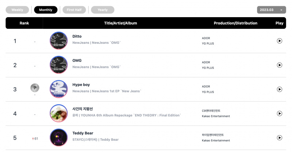292x152 pixels.
Task: Click the Teddy Bear song title
Action: pos(83,133)
